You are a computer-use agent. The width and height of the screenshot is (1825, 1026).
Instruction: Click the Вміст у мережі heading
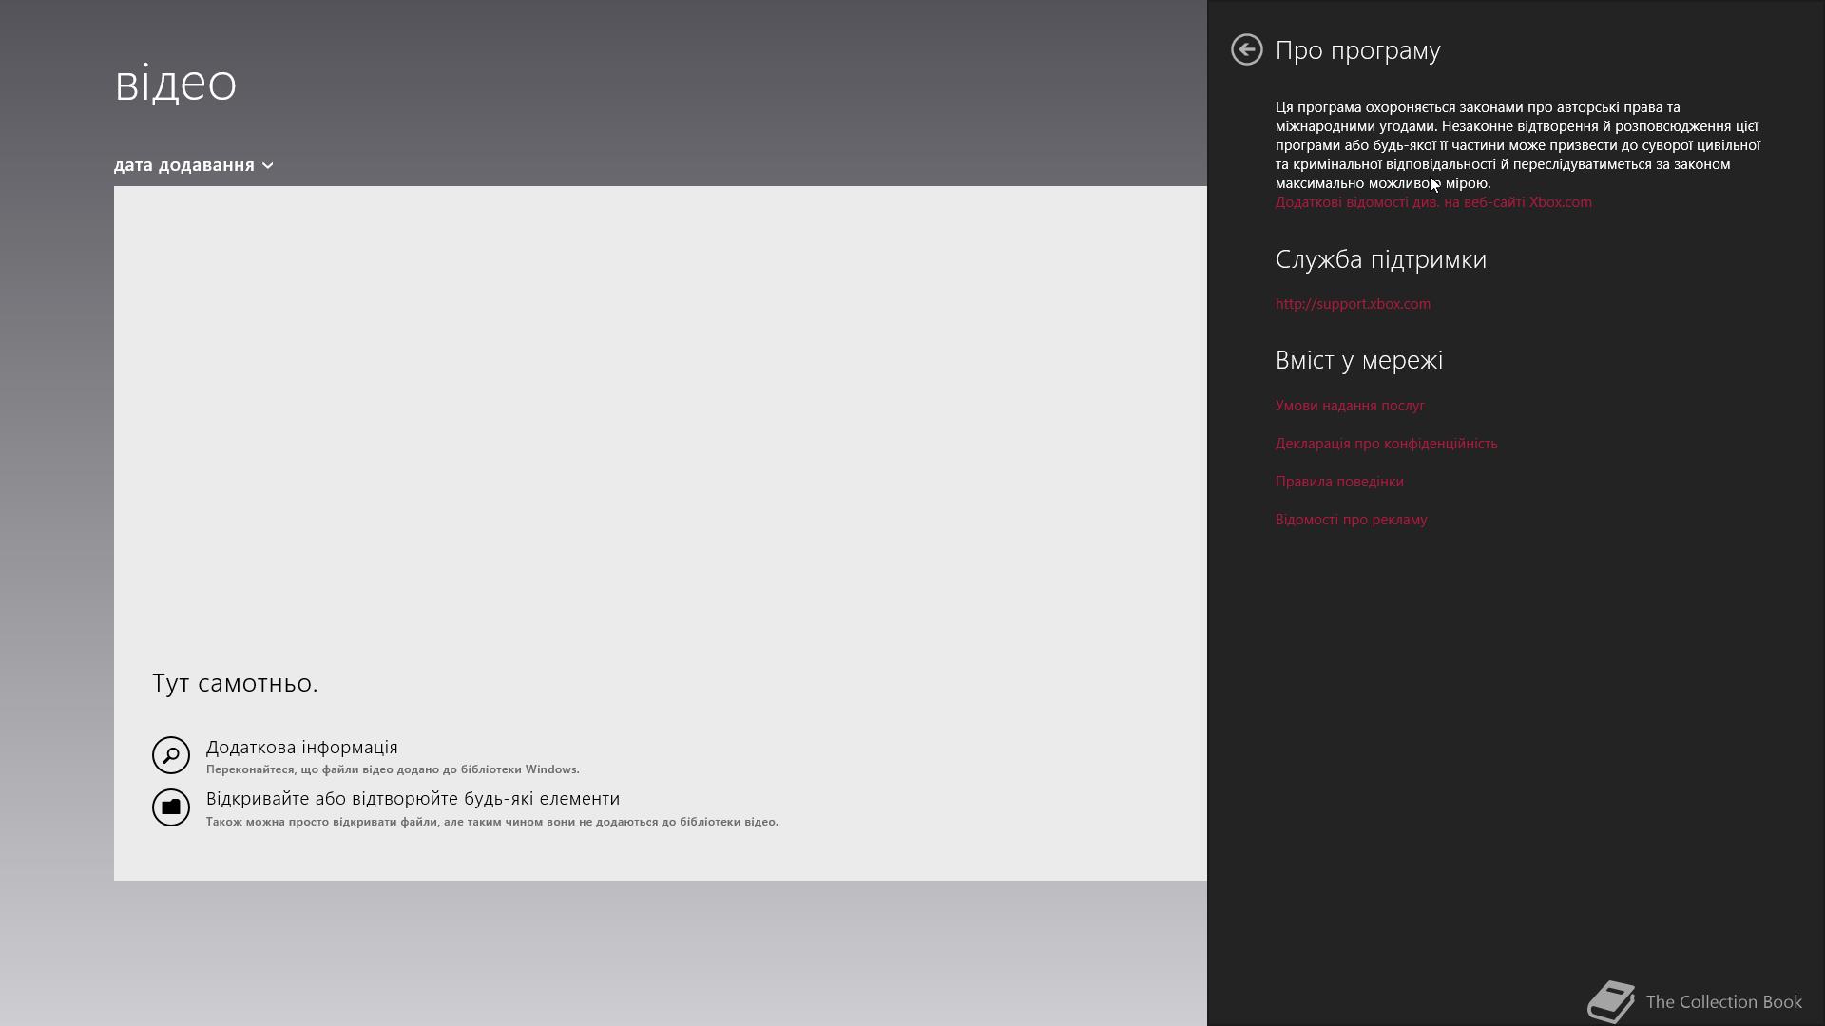pos(1359,360)
